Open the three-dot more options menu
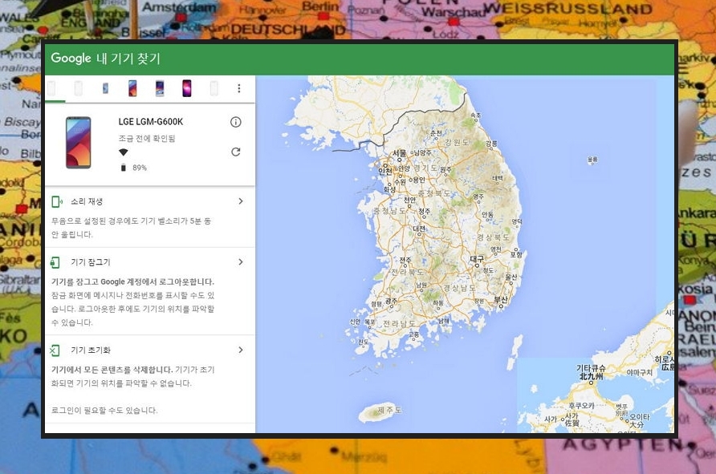Image resolution: width=716 pixels, height=474 pixels. click(239, 88)
